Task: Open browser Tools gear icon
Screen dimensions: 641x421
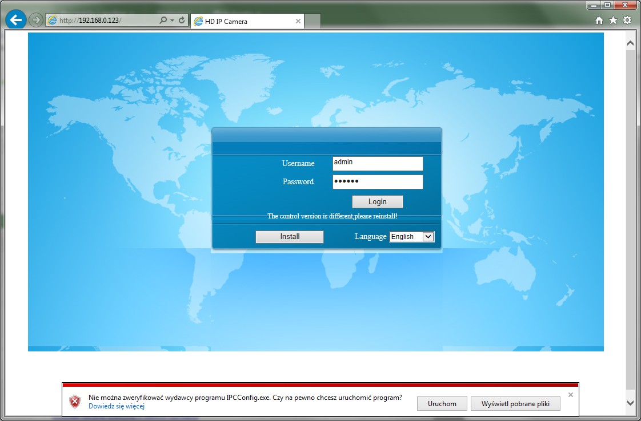Action: (x=627, y=20)
